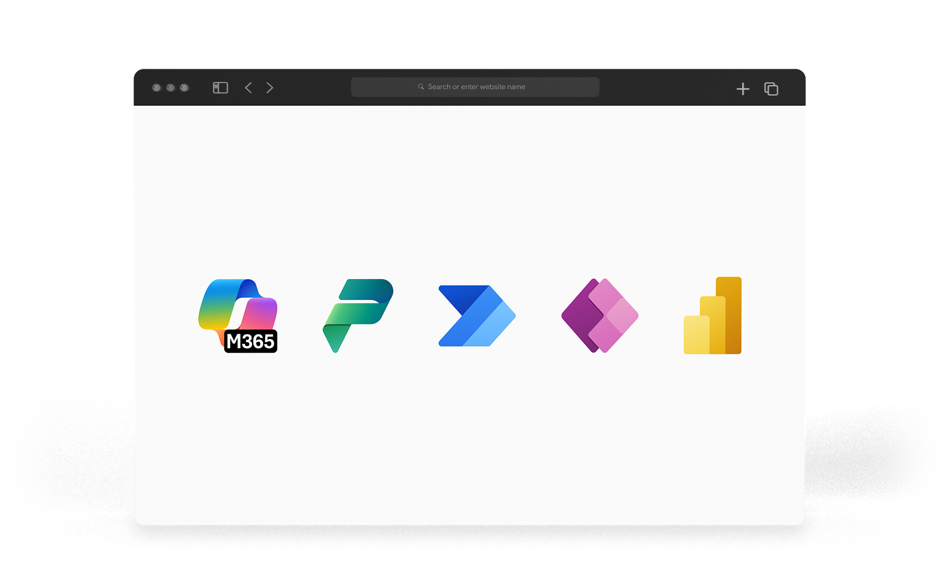936x581 pixels.
Task: Click the black M365 badge label
Action: (251, 341)
